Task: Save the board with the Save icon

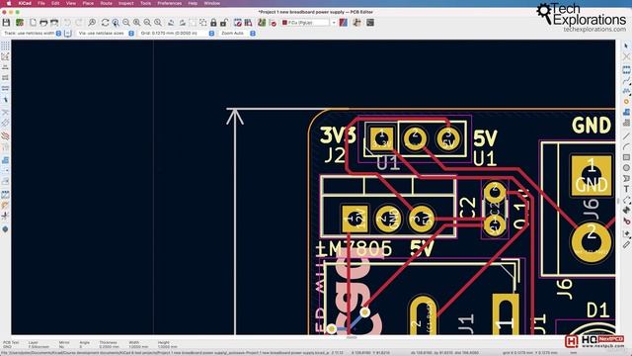Action: 7,23
